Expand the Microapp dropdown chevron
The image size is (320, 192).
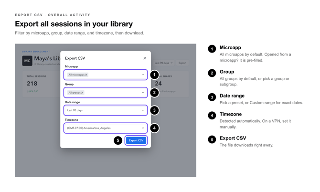coord(143,75)
